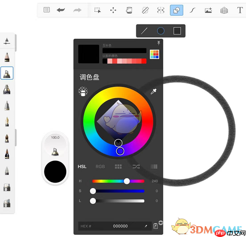Choose the transform move tool
The image size is (246, 237).
pos(113,10)
